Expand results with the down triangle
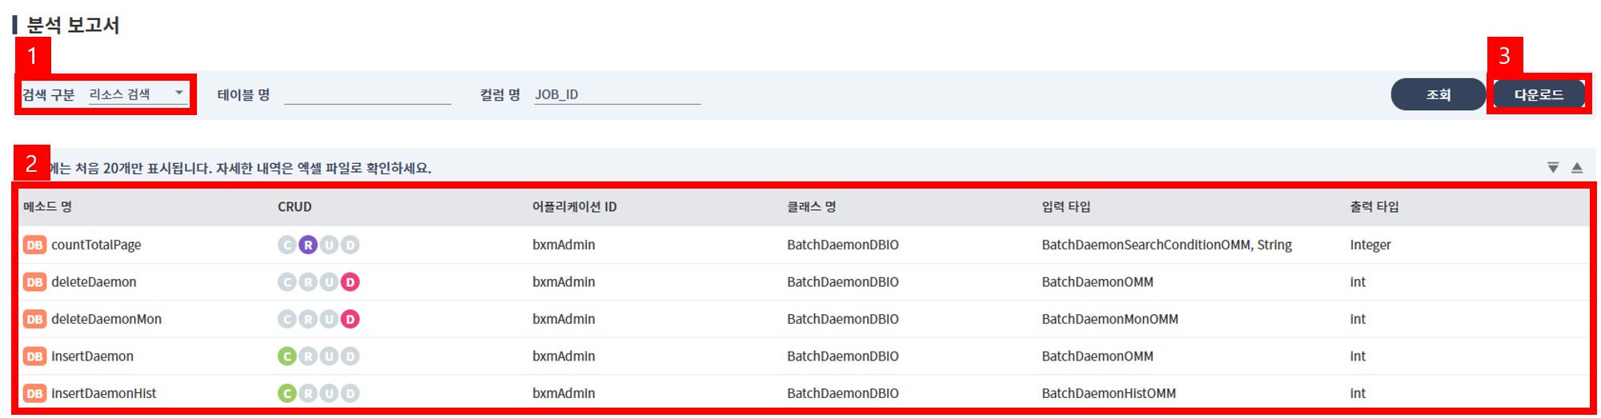 (1553, 168)
